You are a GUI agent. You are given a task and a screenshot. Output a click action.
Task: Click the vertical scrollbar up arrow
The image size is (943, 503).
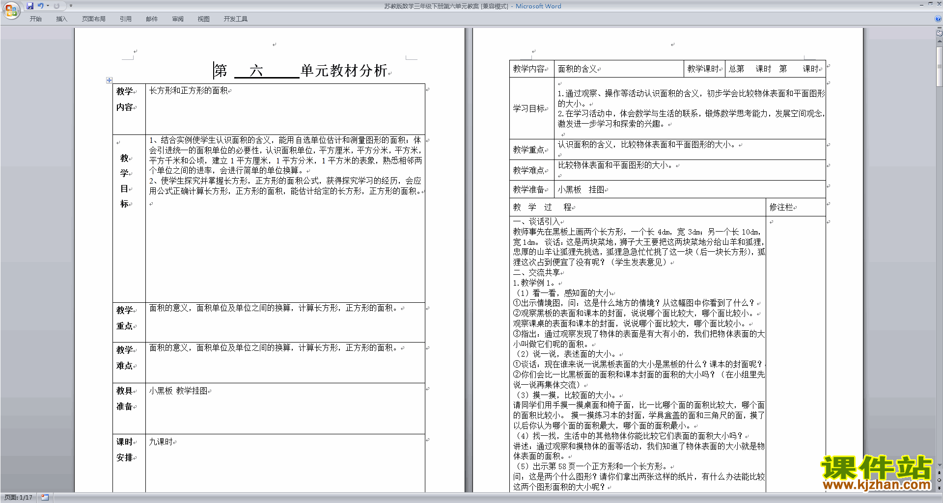[939, 42]
